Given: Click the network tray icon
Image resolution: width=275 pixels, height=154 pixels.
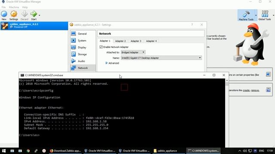Looking at the screenshot, I should [250, 151].
